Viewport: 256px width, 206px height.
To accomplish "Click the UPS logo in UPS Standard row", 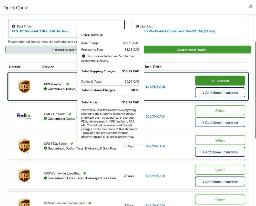I will coord(24,87).
